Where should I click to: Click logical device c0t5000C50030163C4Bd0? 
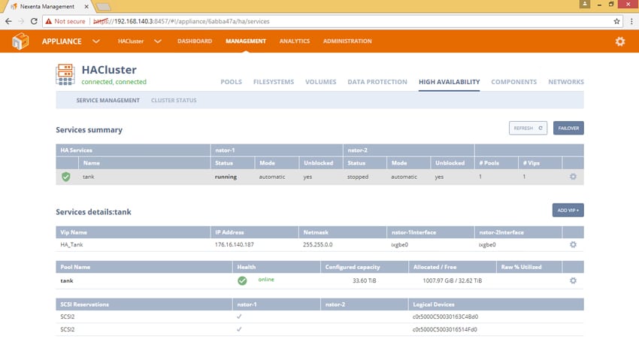click(445, 316)
